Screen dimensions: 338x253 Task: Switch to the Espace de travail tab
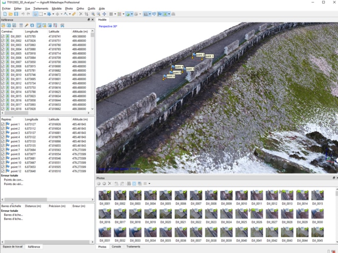(x=13, y=247)
